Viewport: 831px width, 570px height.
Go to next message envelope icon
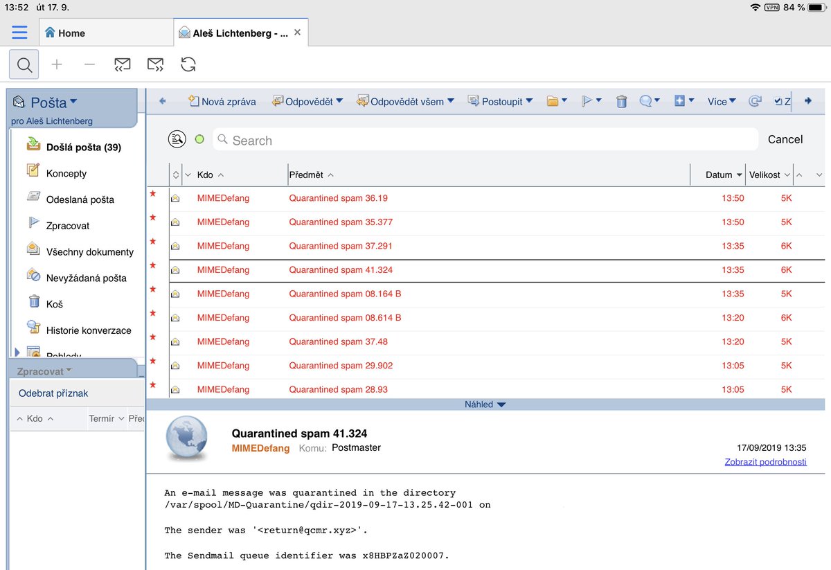click(x=155, y=64)
